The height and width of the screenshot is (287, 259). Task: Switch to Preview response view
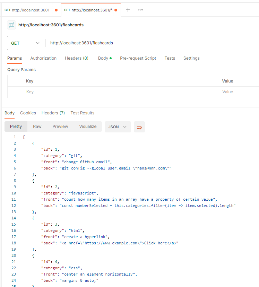coord(60,127)
